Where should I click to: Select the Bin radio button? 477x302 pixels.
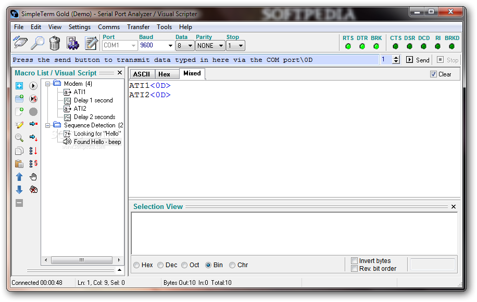[x=208, y=265]
